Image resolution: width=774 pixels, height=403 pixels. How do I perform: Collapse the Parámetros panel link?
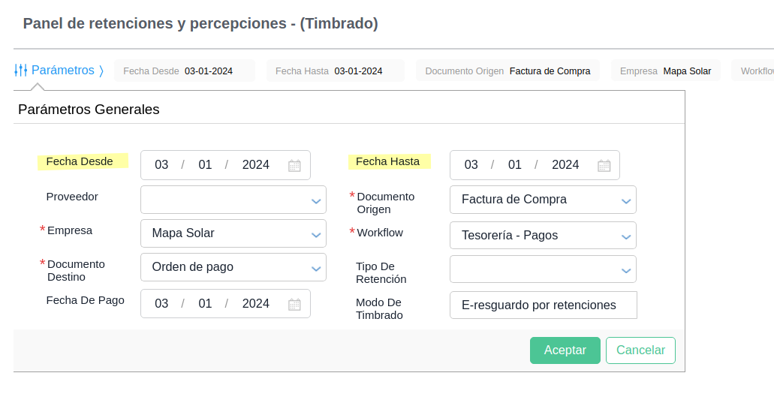[x=62, y=71]
